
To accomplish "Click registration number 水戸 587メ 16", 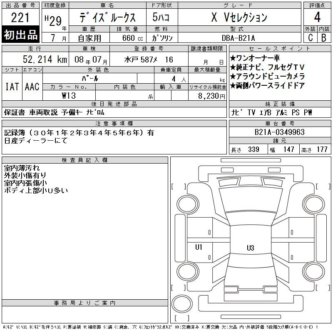I will tap(149, 60).
